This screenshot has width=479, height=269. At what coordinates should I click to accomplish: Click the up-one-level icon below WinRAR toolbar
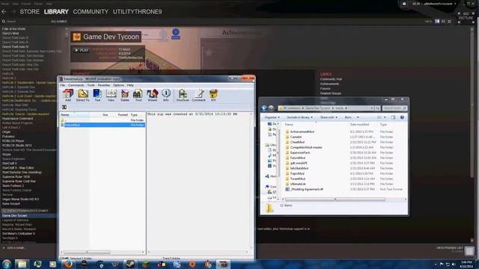64,107
